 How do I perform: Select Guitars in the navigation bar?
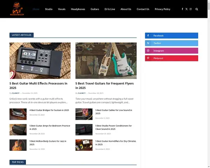[x=94, y=9]
